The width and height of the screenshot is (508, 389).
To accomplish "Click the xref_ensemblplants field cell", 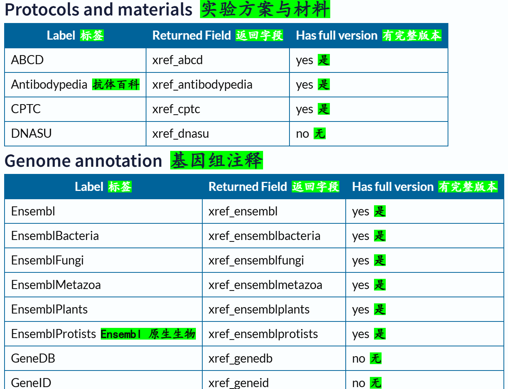I will pyautogui.click(x=274, y=309).
